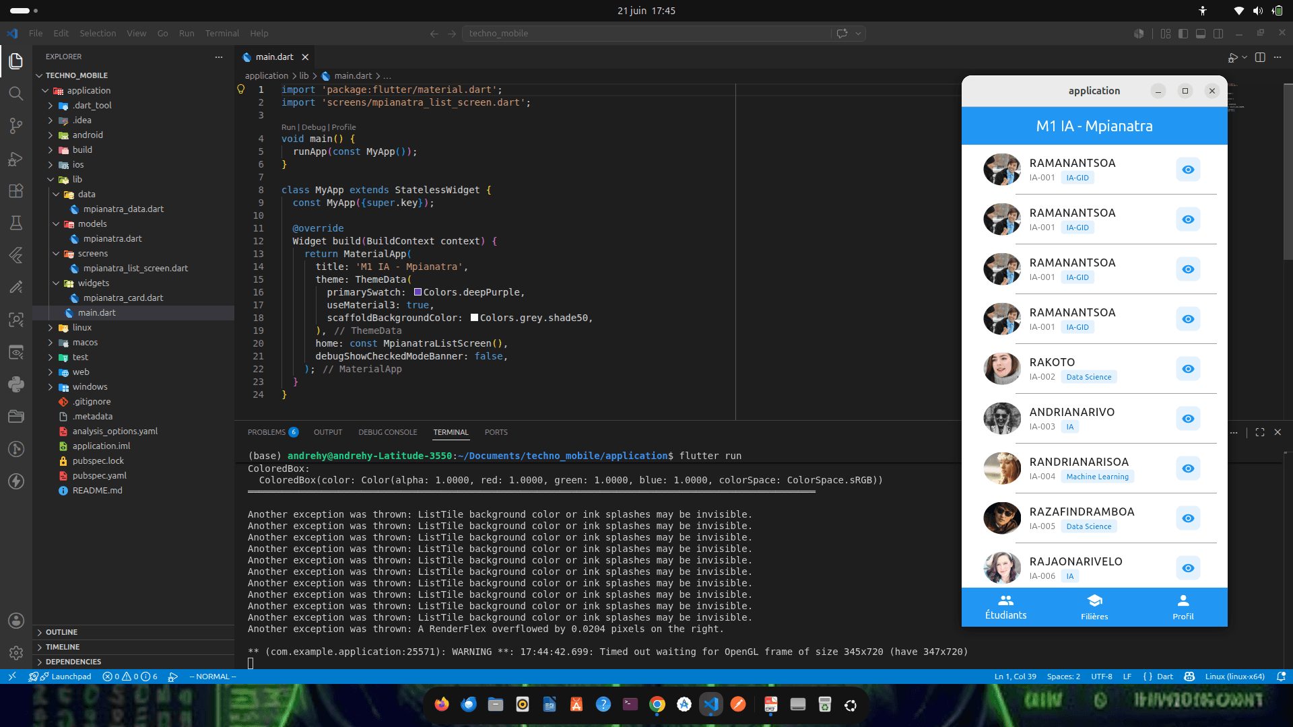The image size is (1293, 727).
Task: Switch to the DEBUG CONSOLE tab
Action: pyautogui.click(x=388, y=432)
